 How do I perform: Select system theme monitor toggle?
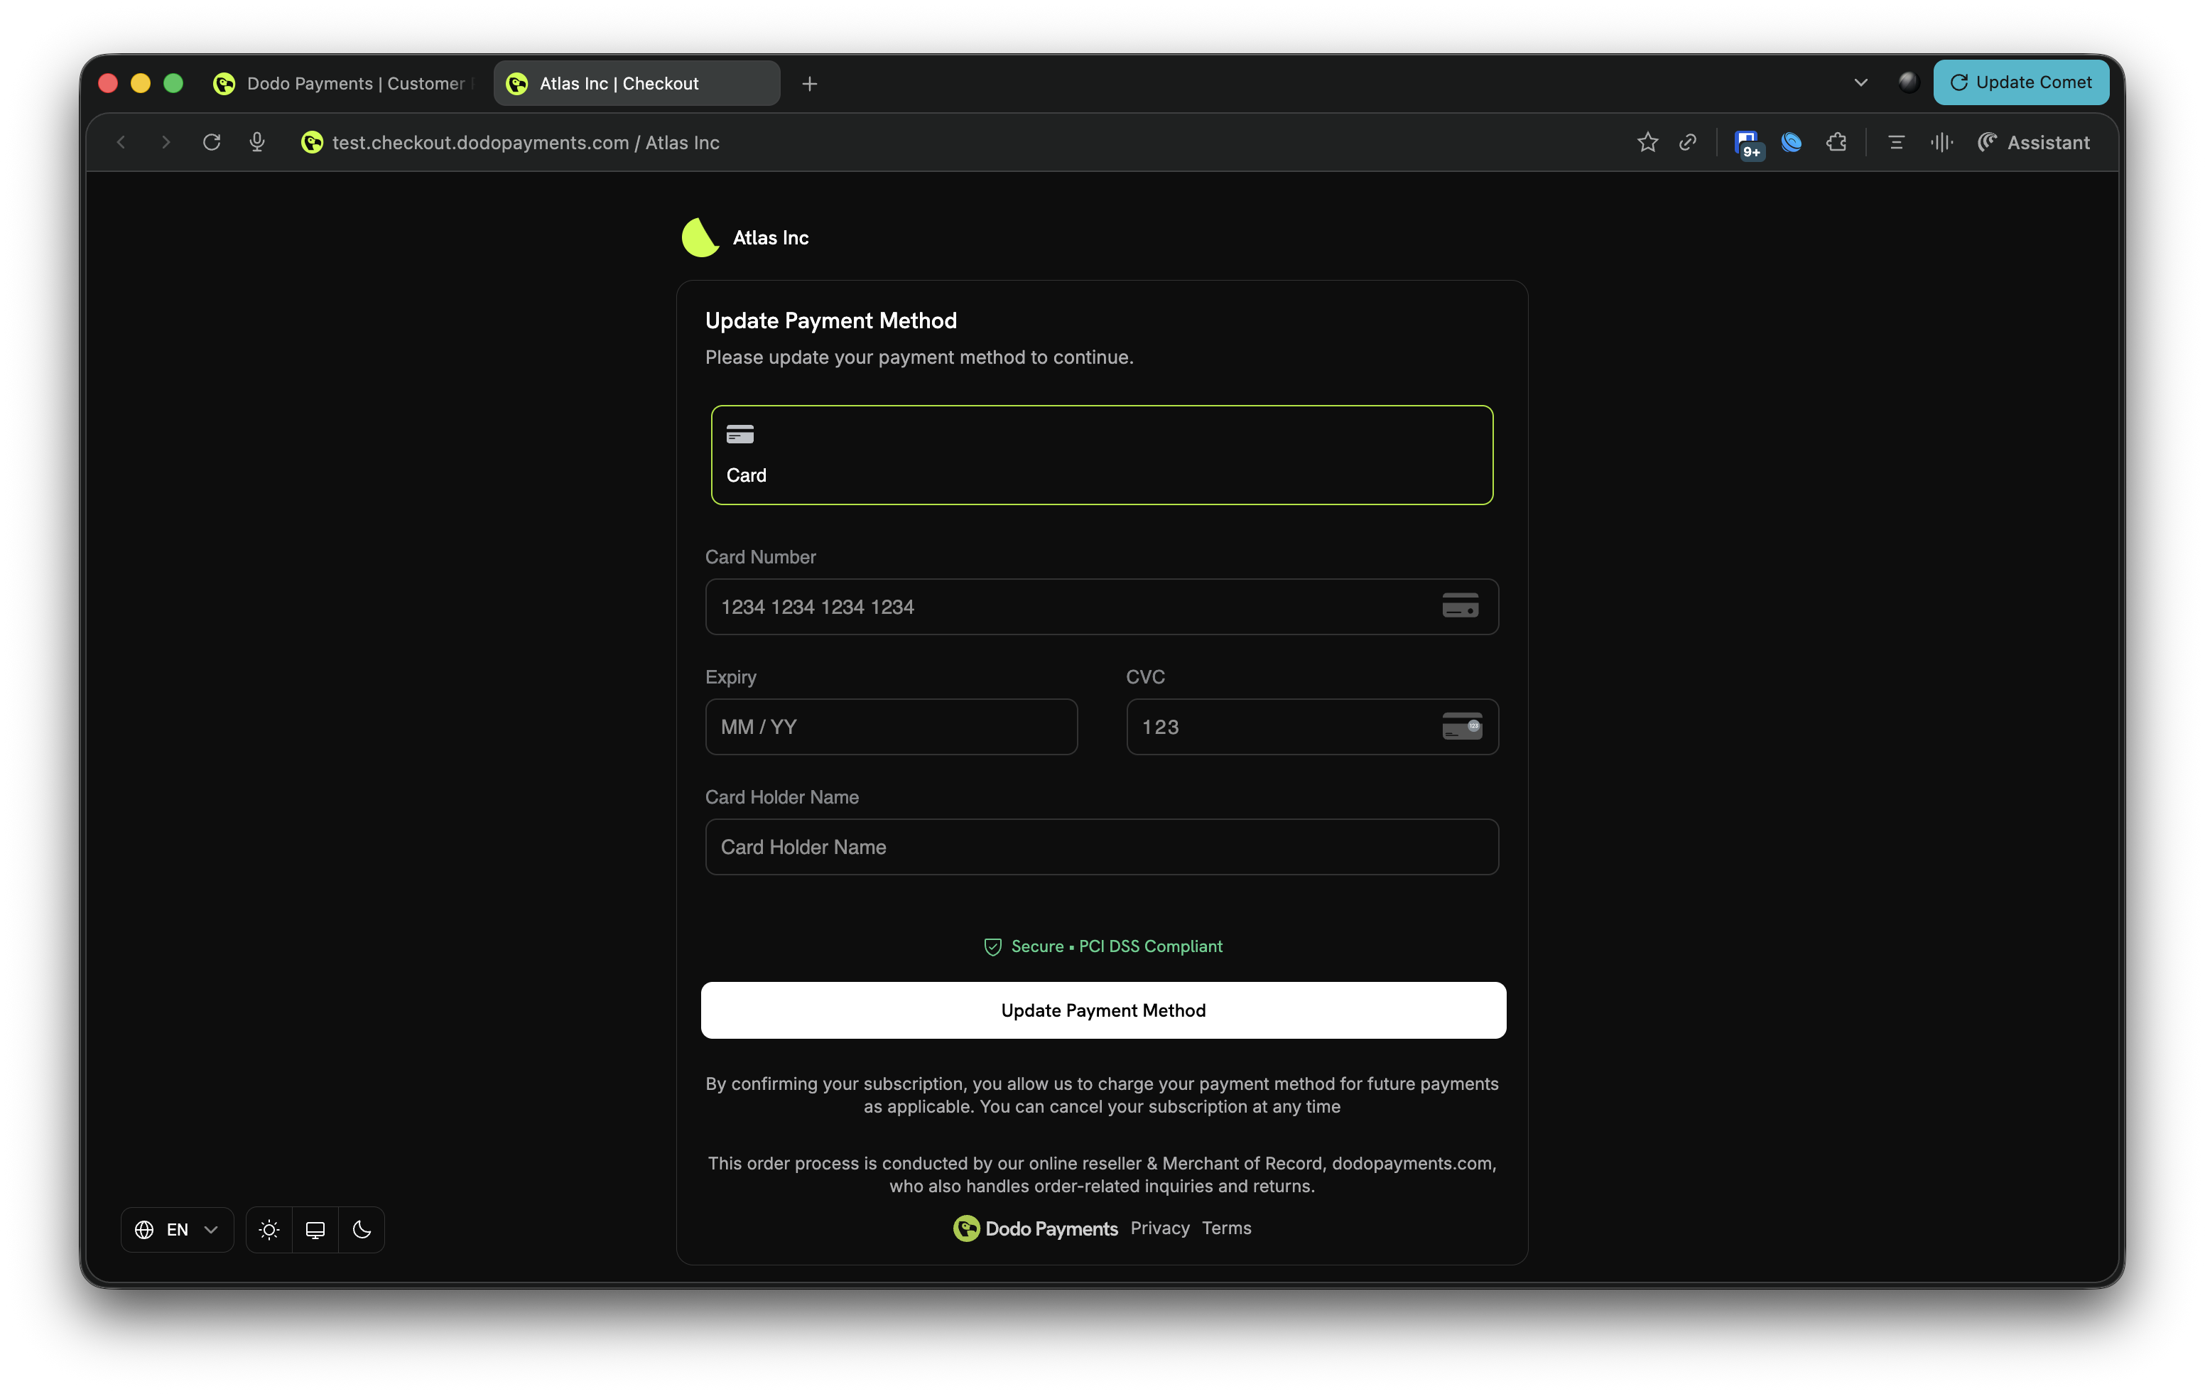(x=315, y=1229)
